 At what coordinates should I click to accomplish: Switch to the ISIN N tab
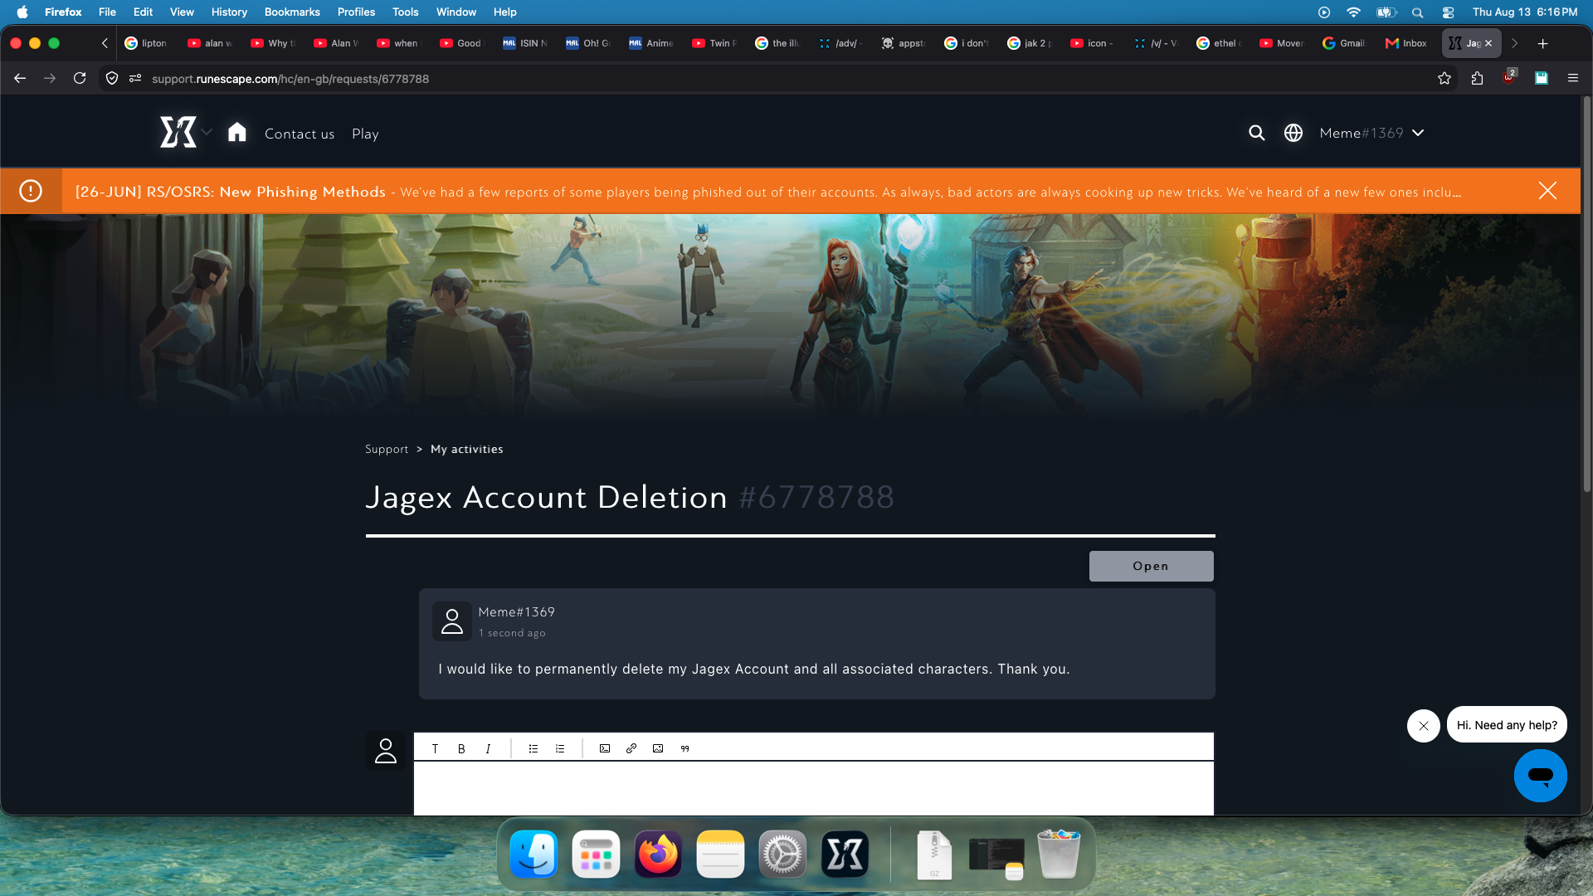pos(526,43)
